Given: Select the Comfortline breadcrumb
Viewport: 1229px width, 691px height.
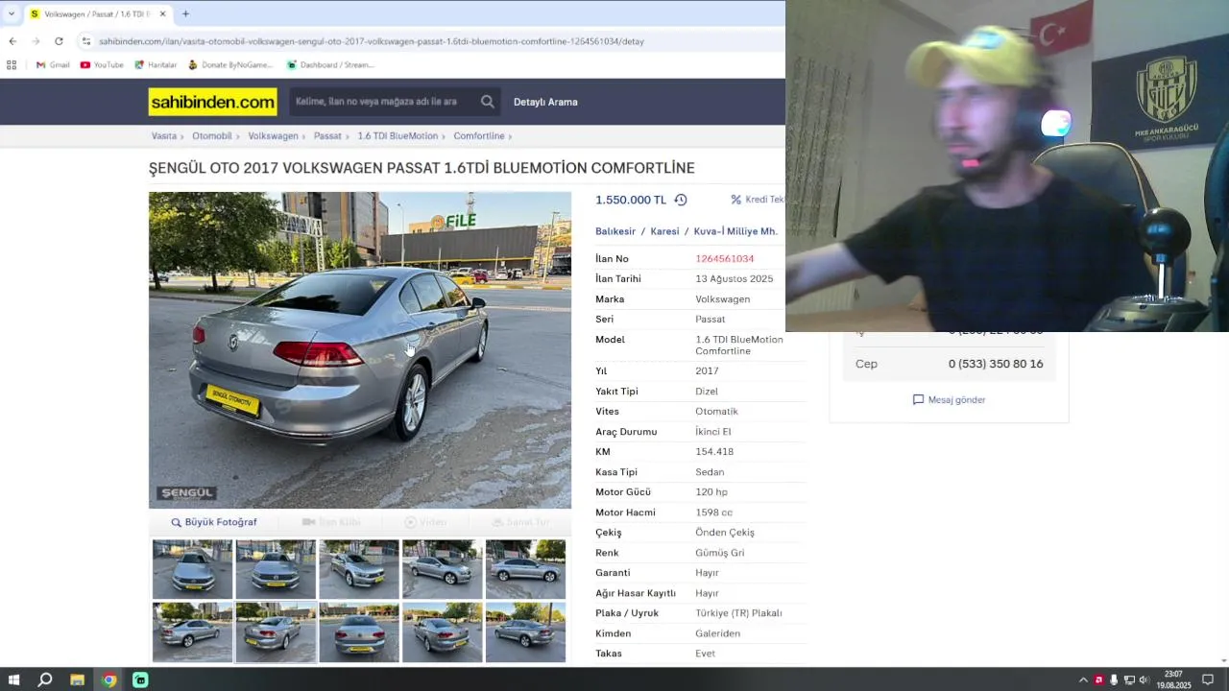Looking at the screenshot, I should pyautogui.click(x=479, y=136).
